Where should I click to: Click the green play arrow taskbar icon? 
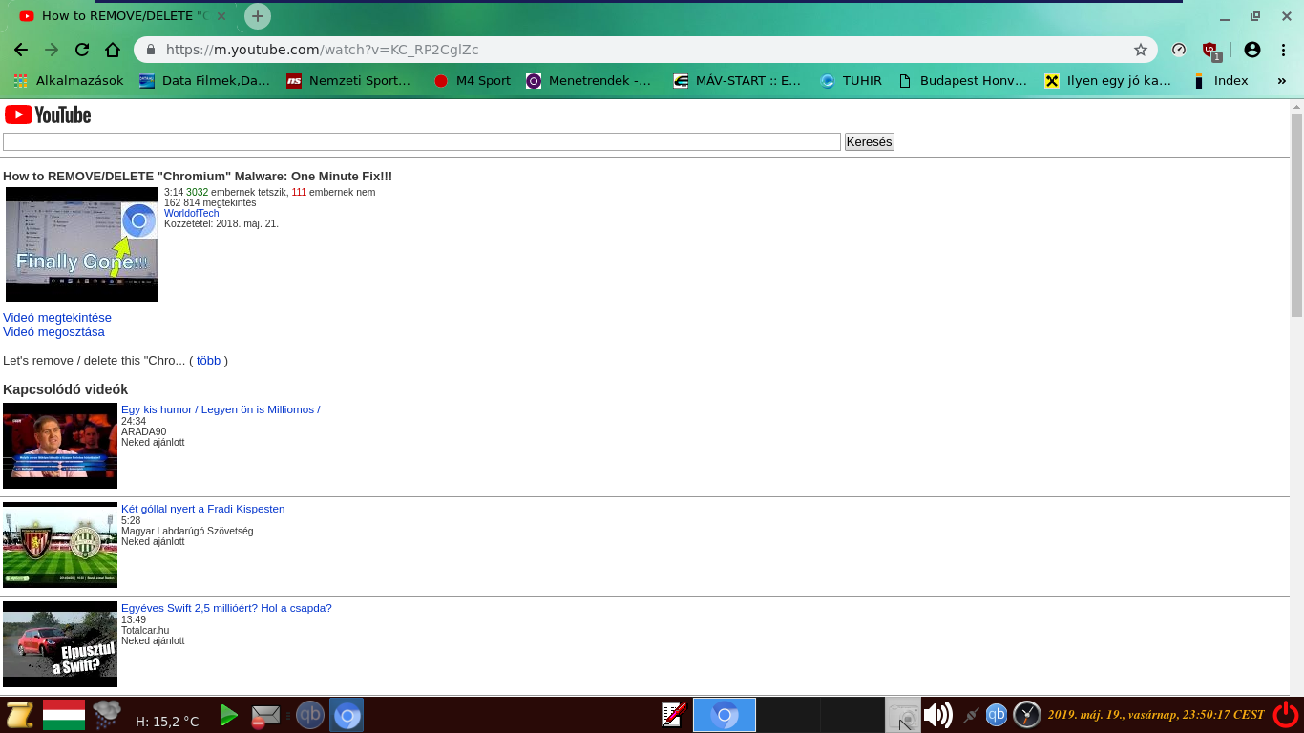tap(228, 715)
